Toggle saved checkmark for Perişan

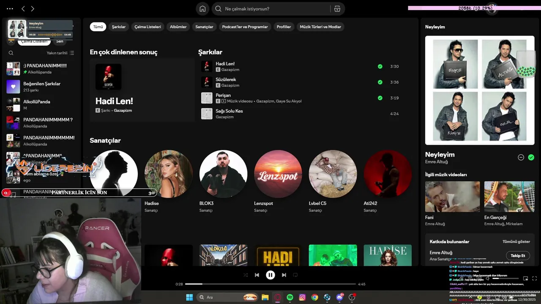[380, 98]
